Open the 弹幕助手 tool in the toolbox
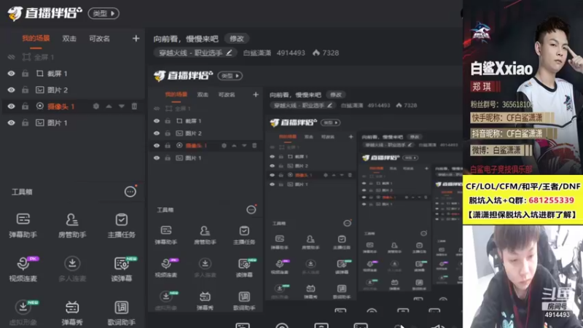Screen dimensions: 583x328 (x=23, y=225)
